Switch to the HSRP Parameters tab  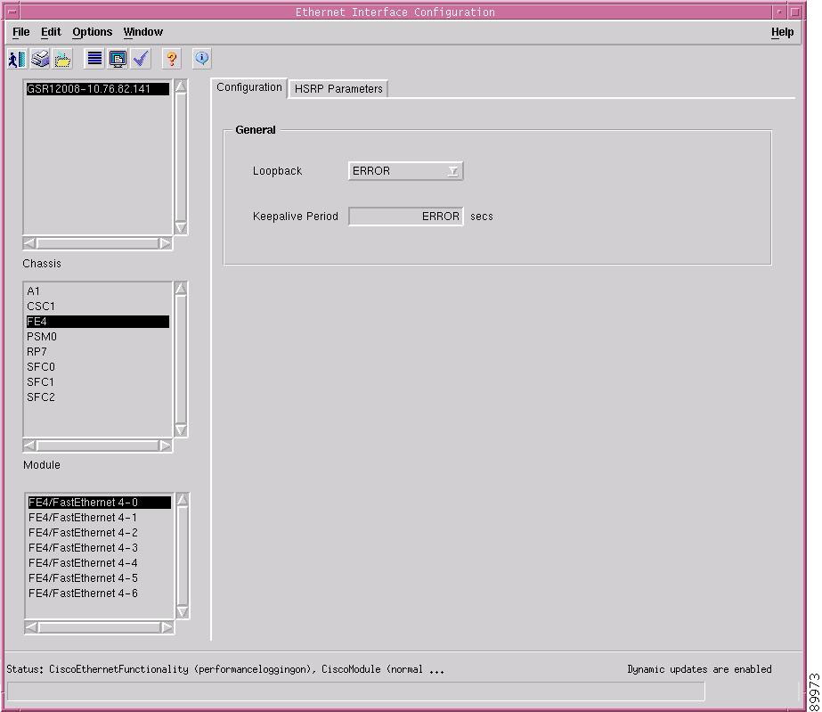pos(338,89)
